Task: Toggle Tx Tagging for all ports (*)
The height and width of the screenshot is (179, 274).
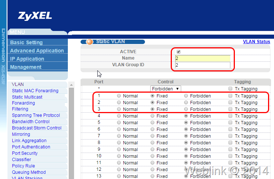Action: coord(230,89)
